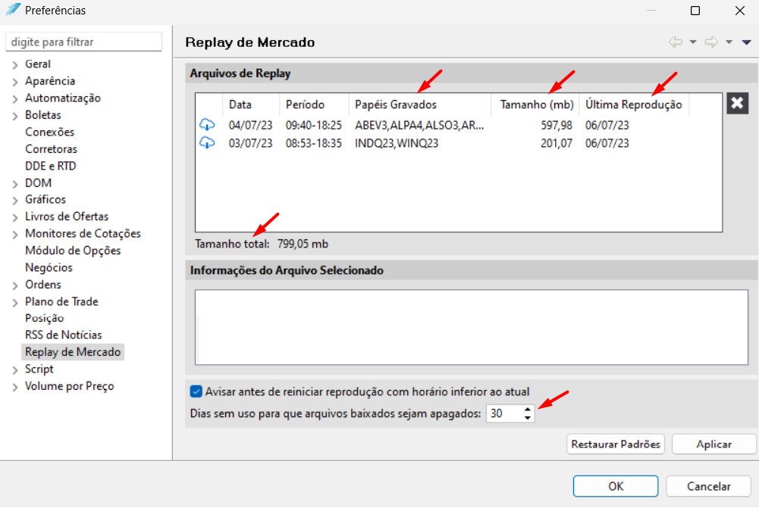Click the Aplicar button
This screenshot has height=508, width=759.
(x=714, y=444)
